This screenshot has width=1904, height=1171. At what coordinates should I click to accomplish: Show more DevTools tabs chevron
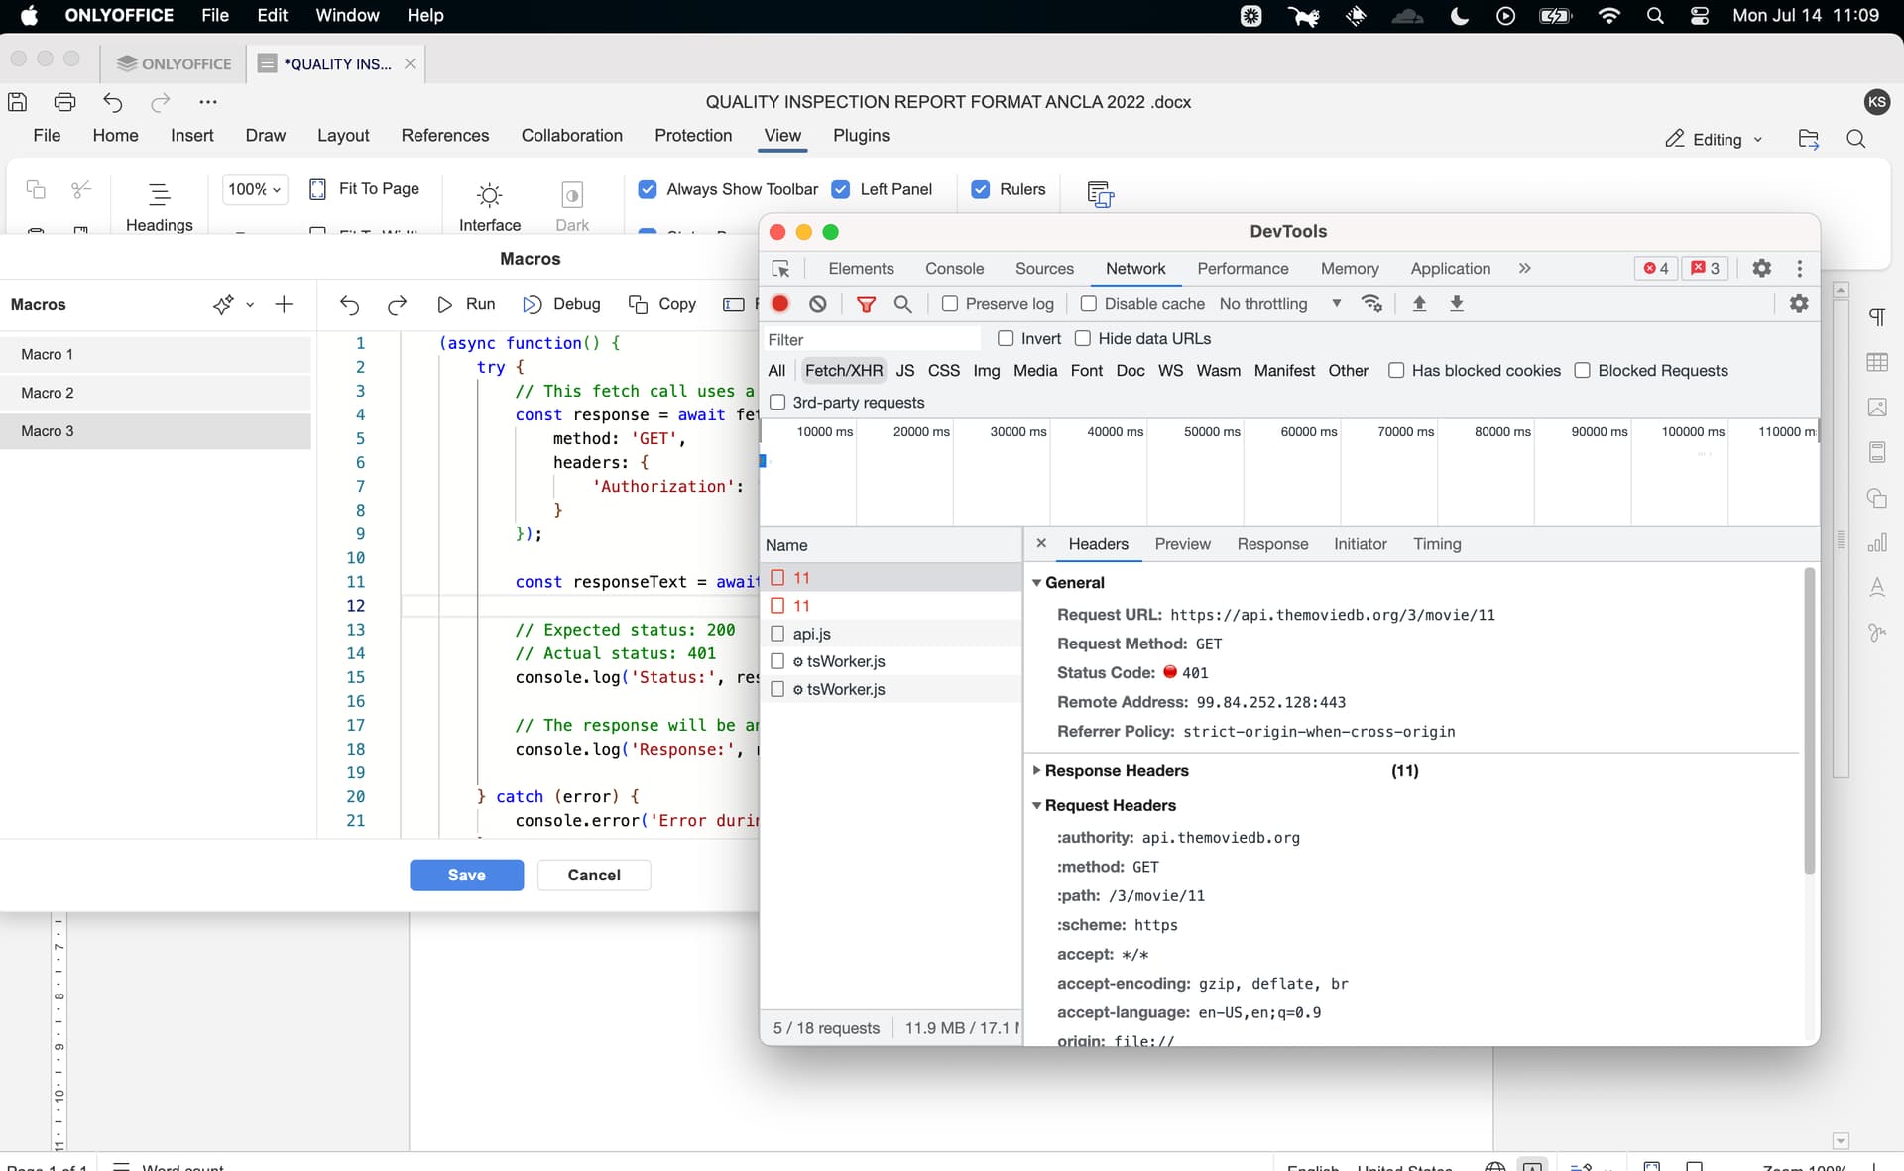(1525, 268)
